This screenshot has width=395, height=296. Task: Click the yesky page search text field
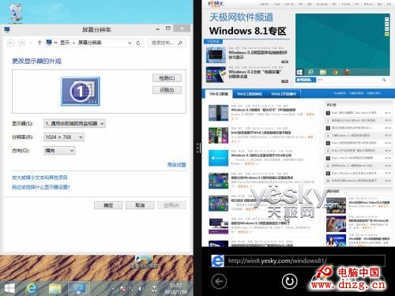pyautogui.click(x=348, y=80)
